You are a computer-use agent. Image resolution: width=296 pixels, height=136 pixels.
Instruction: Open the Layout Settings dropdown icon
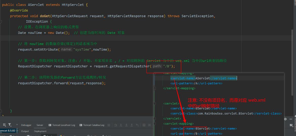(x=291, y=125)
